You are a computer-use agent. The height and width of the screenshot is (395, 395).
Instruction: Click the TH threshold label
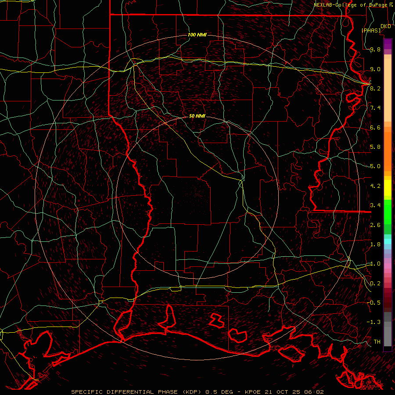(x=377, y=341)
